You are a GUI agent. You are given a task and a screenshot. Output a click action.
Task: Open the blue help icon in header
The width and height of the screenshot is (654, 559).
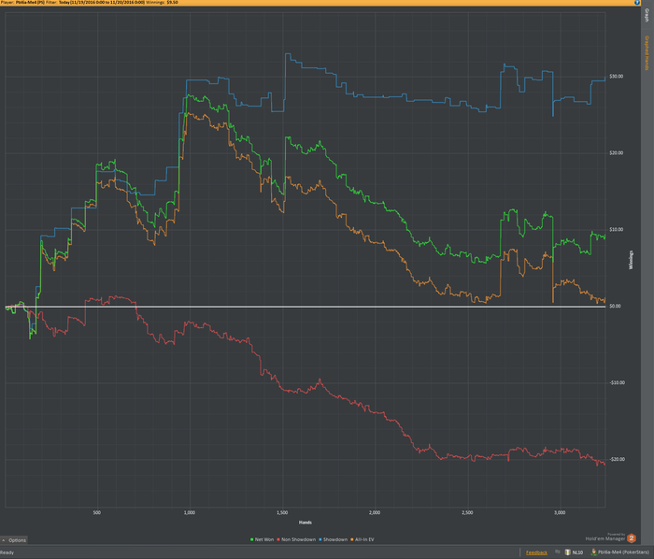(637, 3)
